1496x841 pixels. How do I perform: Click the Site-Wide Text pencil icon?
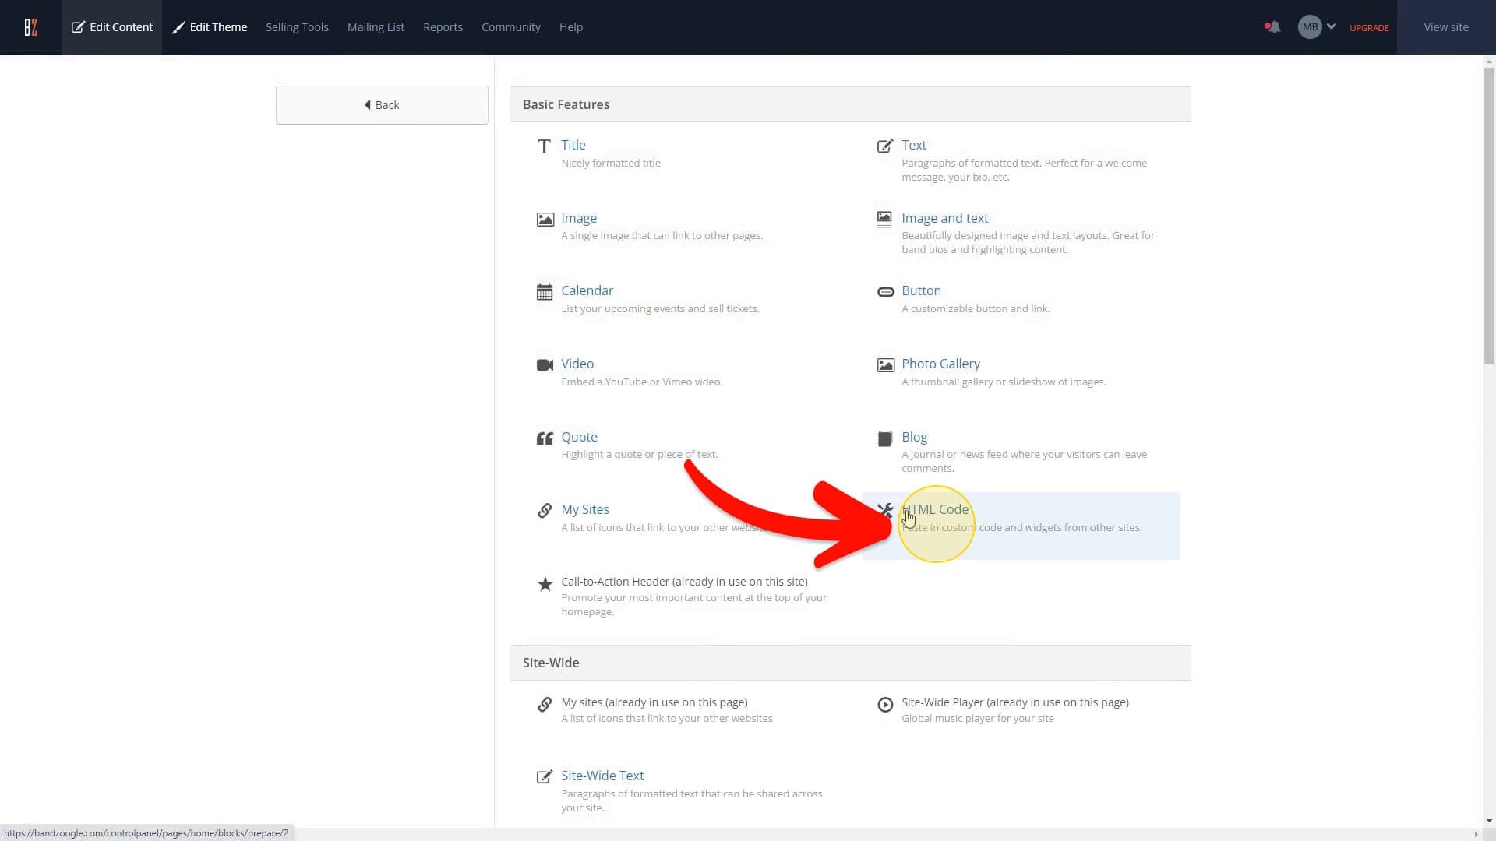pos(545,777)
